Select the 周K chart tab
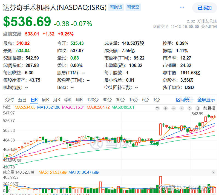Viewport: 219px width, 195px height. [45, 100]
